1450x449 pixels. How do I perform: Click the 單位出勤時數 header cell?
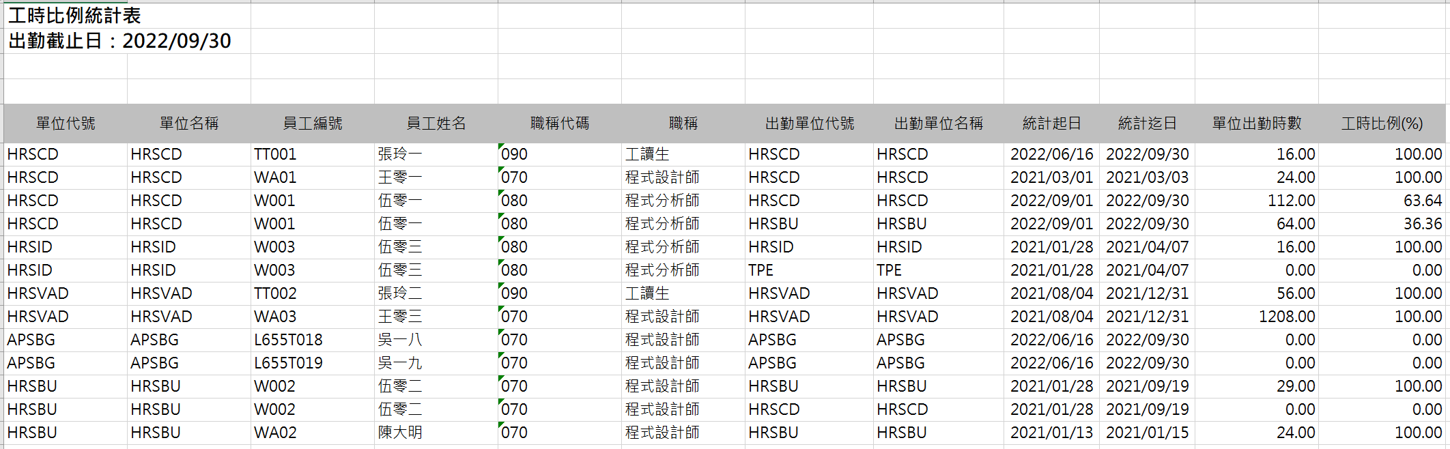click(1256, 124)
